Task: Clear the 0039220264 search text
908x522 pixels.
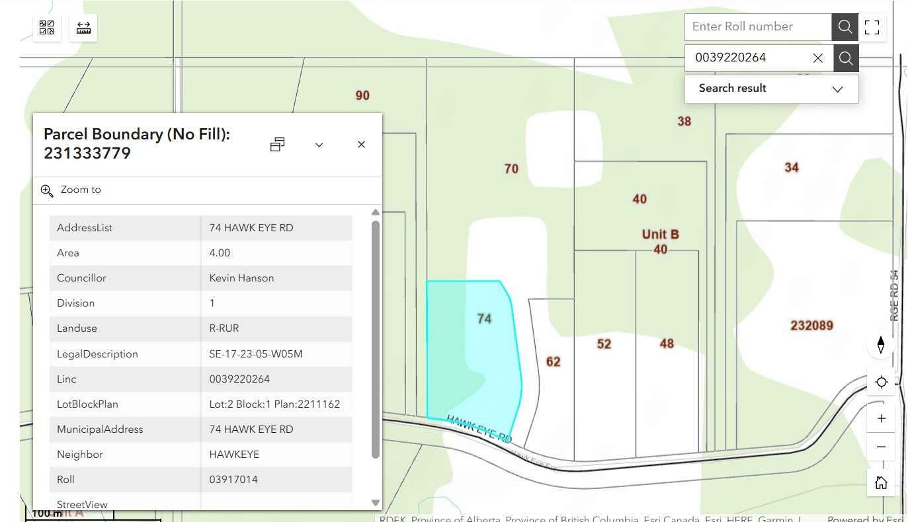Action: click(x=818, y=58)
